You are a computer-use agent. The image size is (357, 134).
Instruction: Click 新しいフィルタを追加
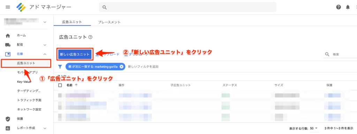pos(143,67)
